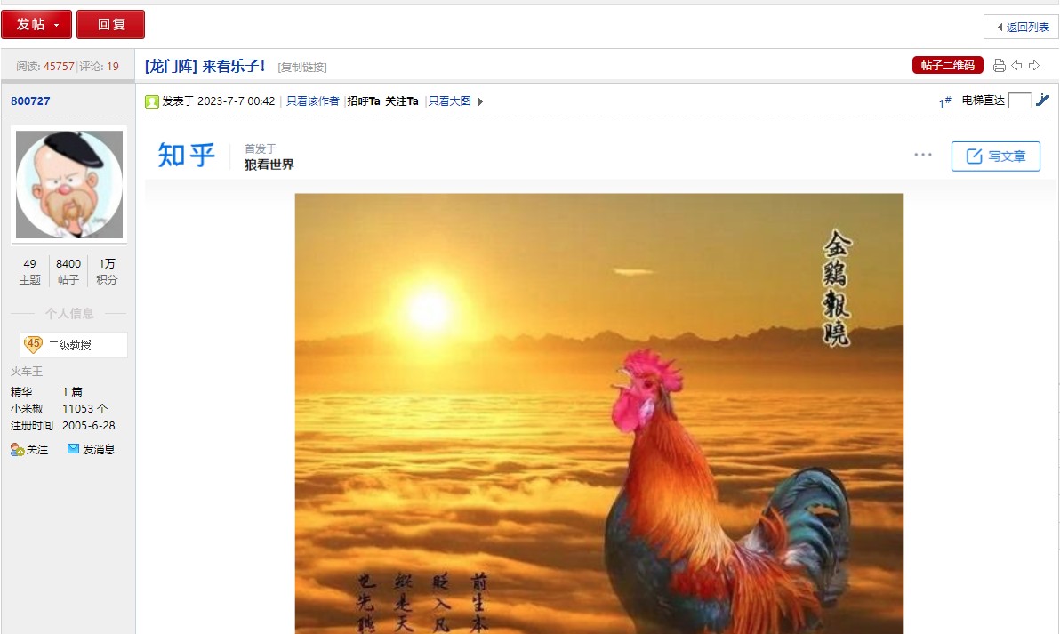Open user 800727's avatar thumbnail
The image size is (1060, 634).
coord(69,185)
